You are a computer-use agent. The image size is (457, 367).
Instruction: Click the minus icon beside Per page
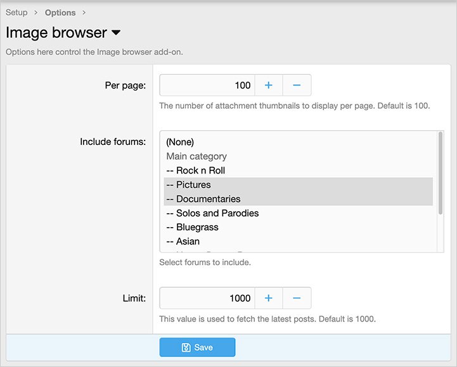point(297,85)
